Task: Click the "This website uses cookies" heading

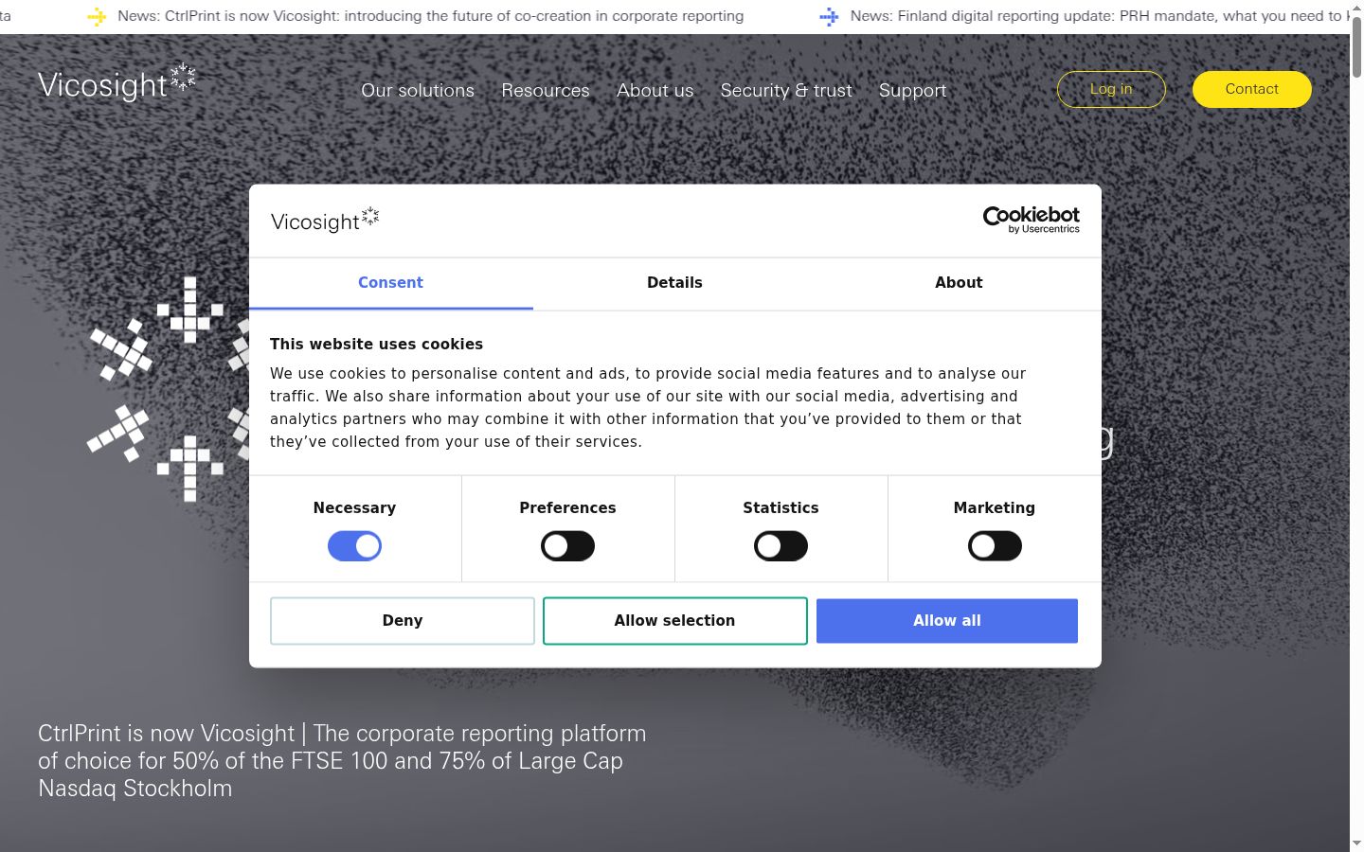Action: (376, 345)
